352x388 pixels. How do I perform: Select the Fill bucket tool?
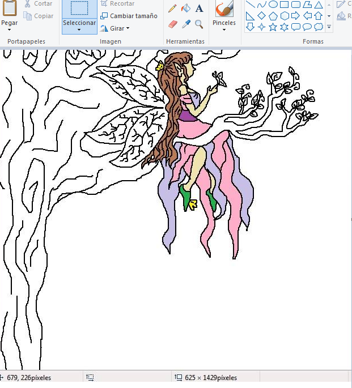(x=186, y=8)
